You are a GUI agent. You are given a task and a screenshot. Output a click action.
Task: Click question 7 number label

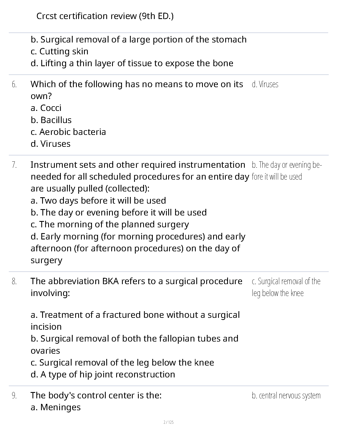click(x=14, y=165)
